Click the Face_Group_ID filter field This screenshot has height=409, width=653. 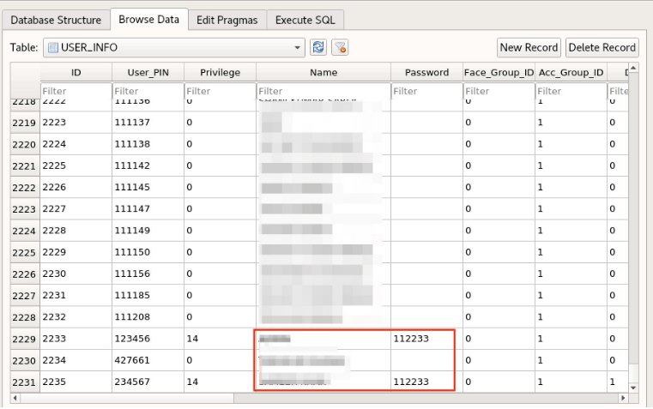click(499, 91)
